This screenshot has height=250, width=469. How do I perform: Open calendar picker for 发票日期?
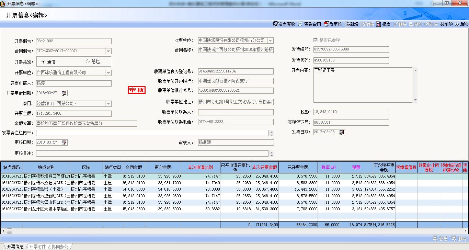click(342, 133)
